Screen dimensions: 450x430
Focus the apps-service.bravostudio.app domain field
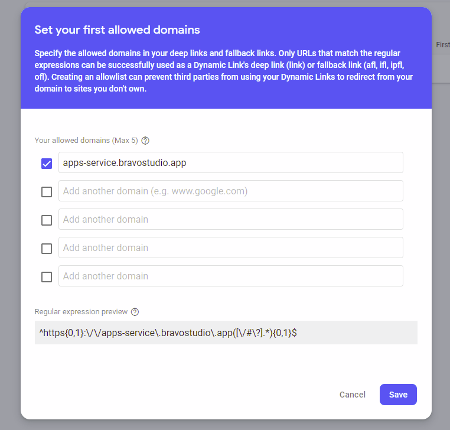pyautogui.click(x=231, y=162)
